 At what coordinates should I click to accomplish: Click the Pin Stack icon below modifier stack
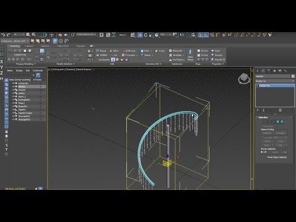258,110
